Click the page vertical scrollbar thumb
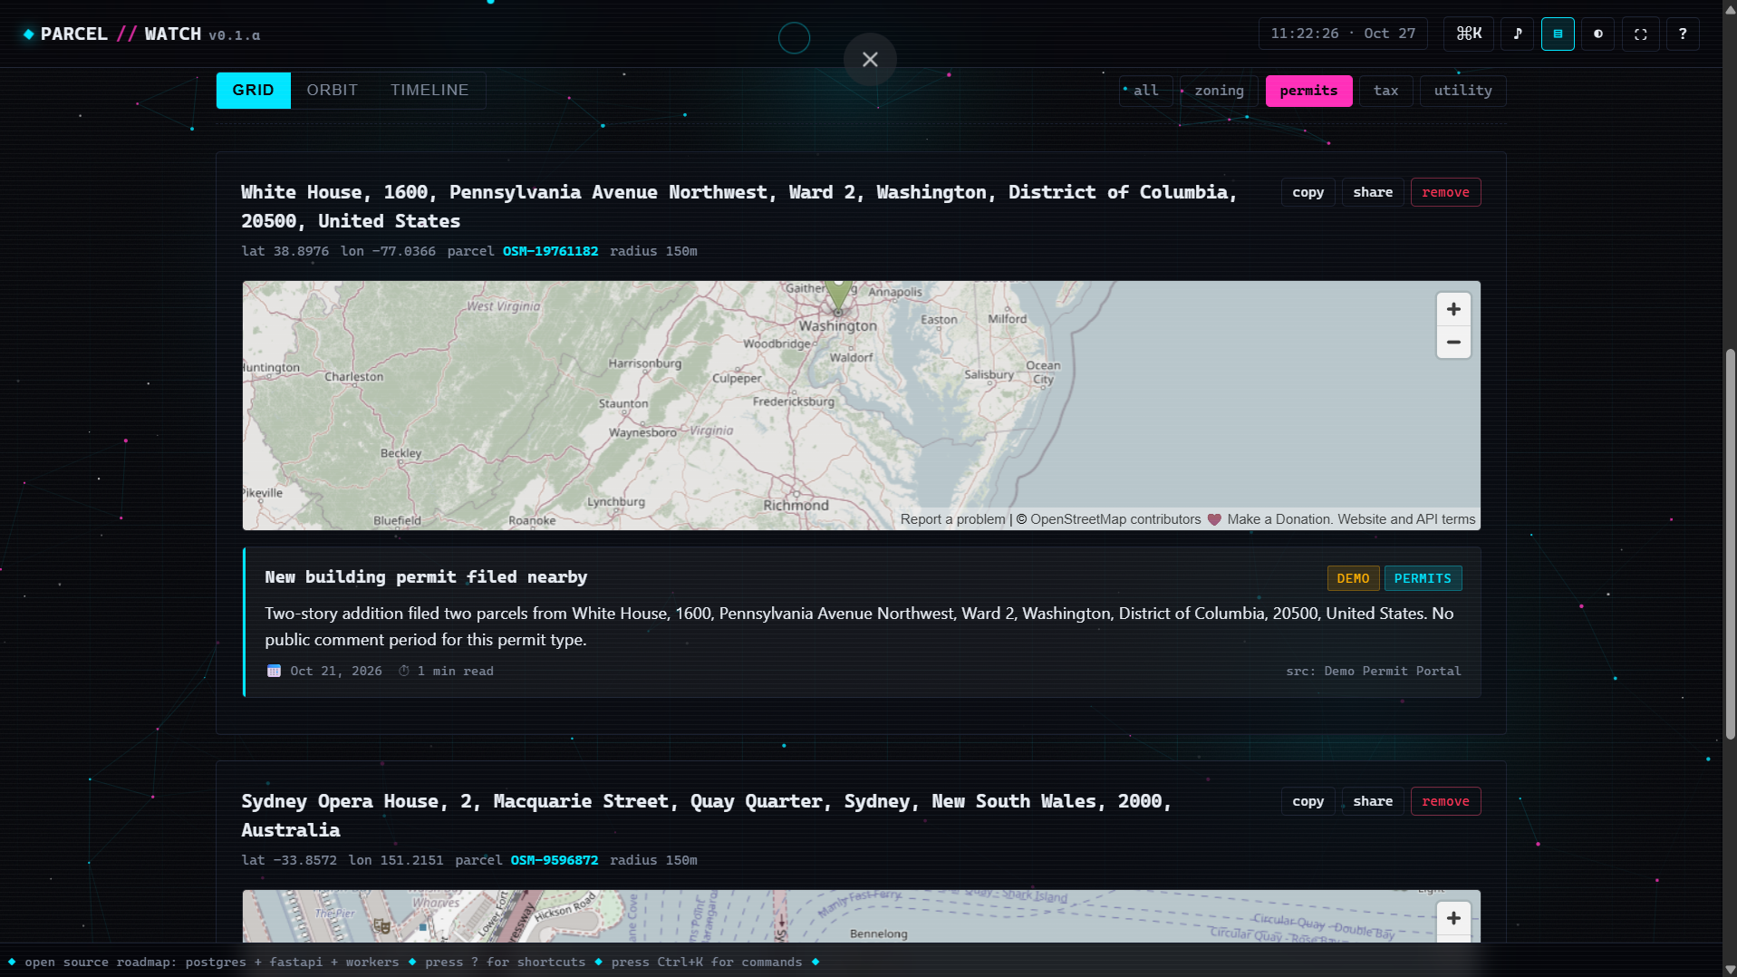This screenshot has width=1737, height=977. pos(1730,544)
